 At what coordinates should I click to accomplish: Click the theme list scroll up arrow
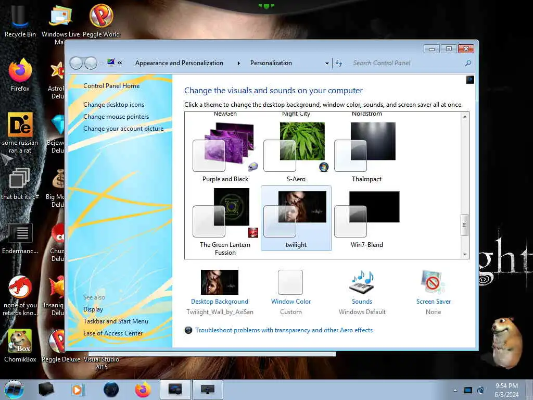(x=464, y=117)
